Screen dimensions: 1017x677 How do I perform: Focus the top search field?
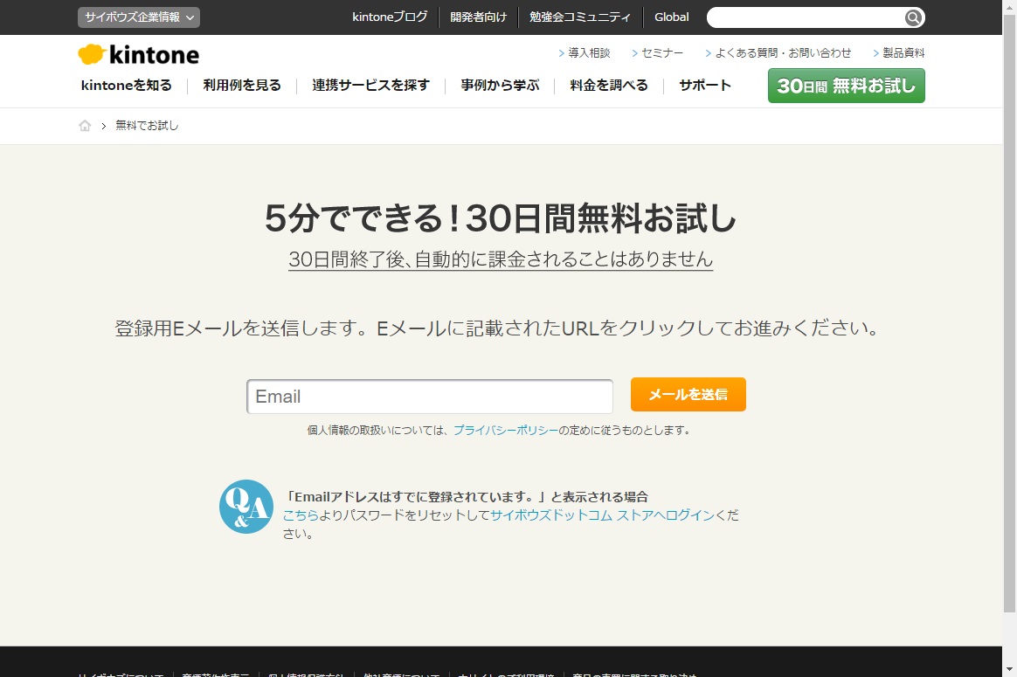(x=806, y=17)
